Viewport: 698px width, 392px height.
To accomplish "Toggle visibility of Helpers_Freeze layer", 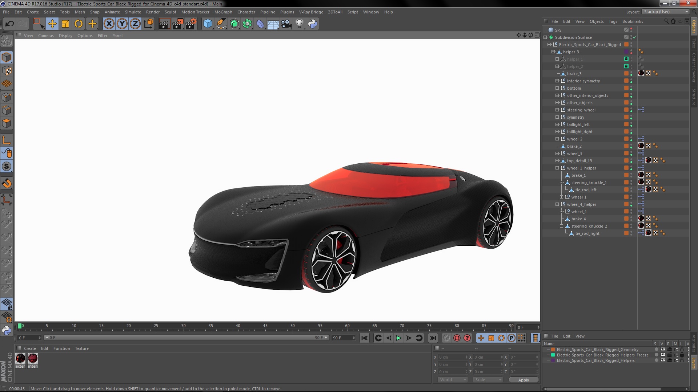I will point(663,355).
